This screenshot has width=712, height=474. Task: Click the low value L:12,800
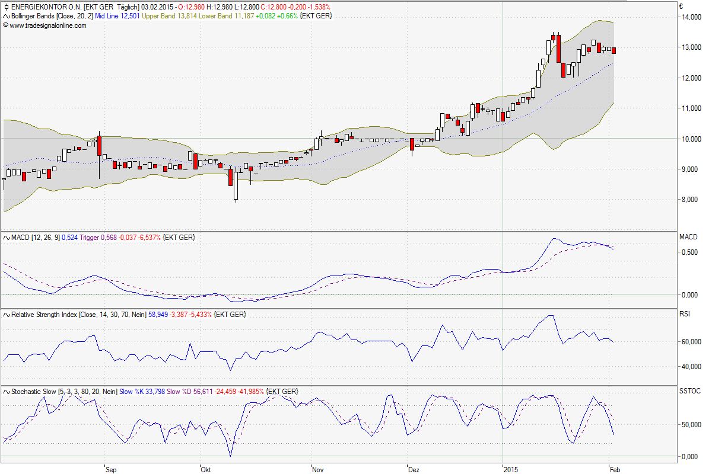pyautogui.click(x=247, y=7)
